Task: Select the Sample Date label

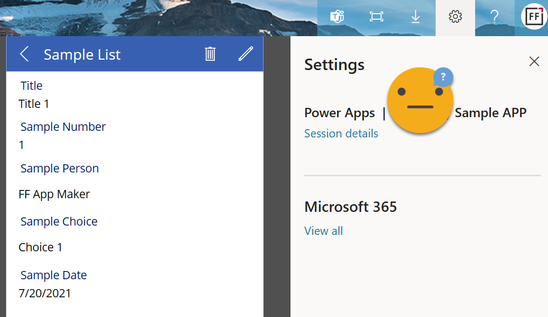Action: click(x=54, y=275)
